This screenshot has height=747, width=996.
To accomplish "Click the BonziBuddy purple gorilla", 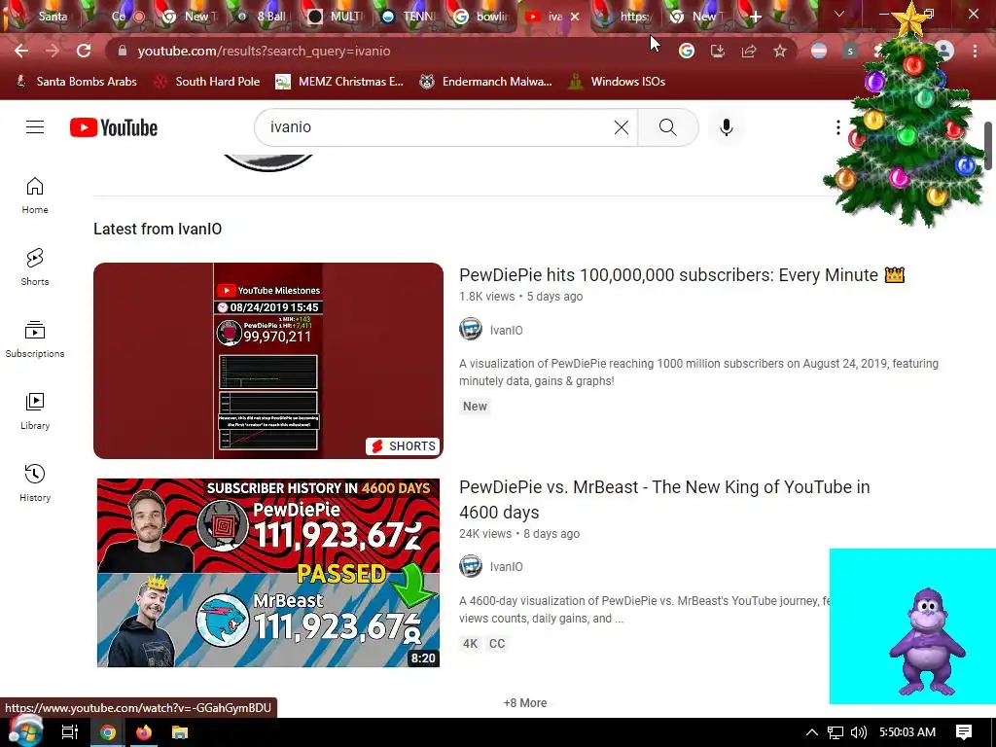I will (x=927, y=642).
